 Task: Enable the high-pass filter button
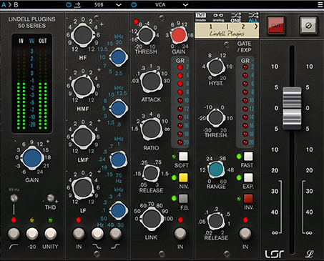point(14,233)
